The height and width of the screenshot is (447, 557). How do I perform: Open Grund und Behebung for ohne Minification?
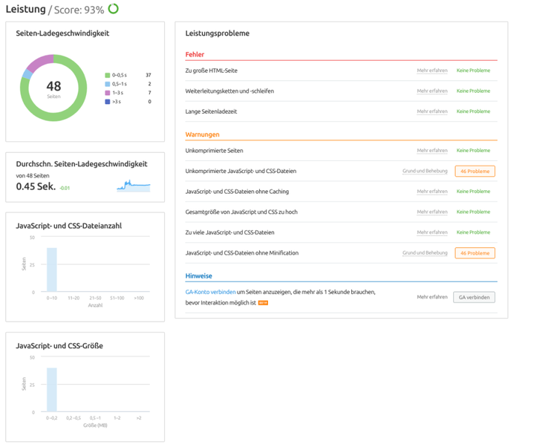425,252
